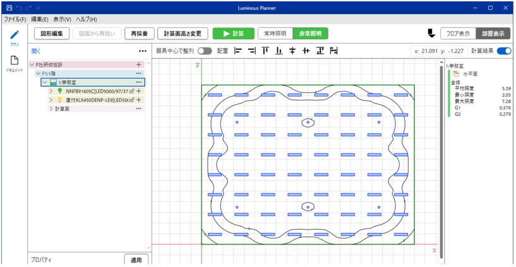Collapse the P社研修施設 tree node
The width and height of the screenshot is (516, 267).
32,64
